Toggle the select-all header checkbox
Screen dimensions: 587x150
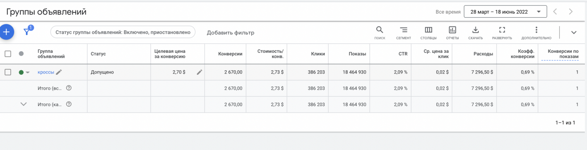[7, 54]
